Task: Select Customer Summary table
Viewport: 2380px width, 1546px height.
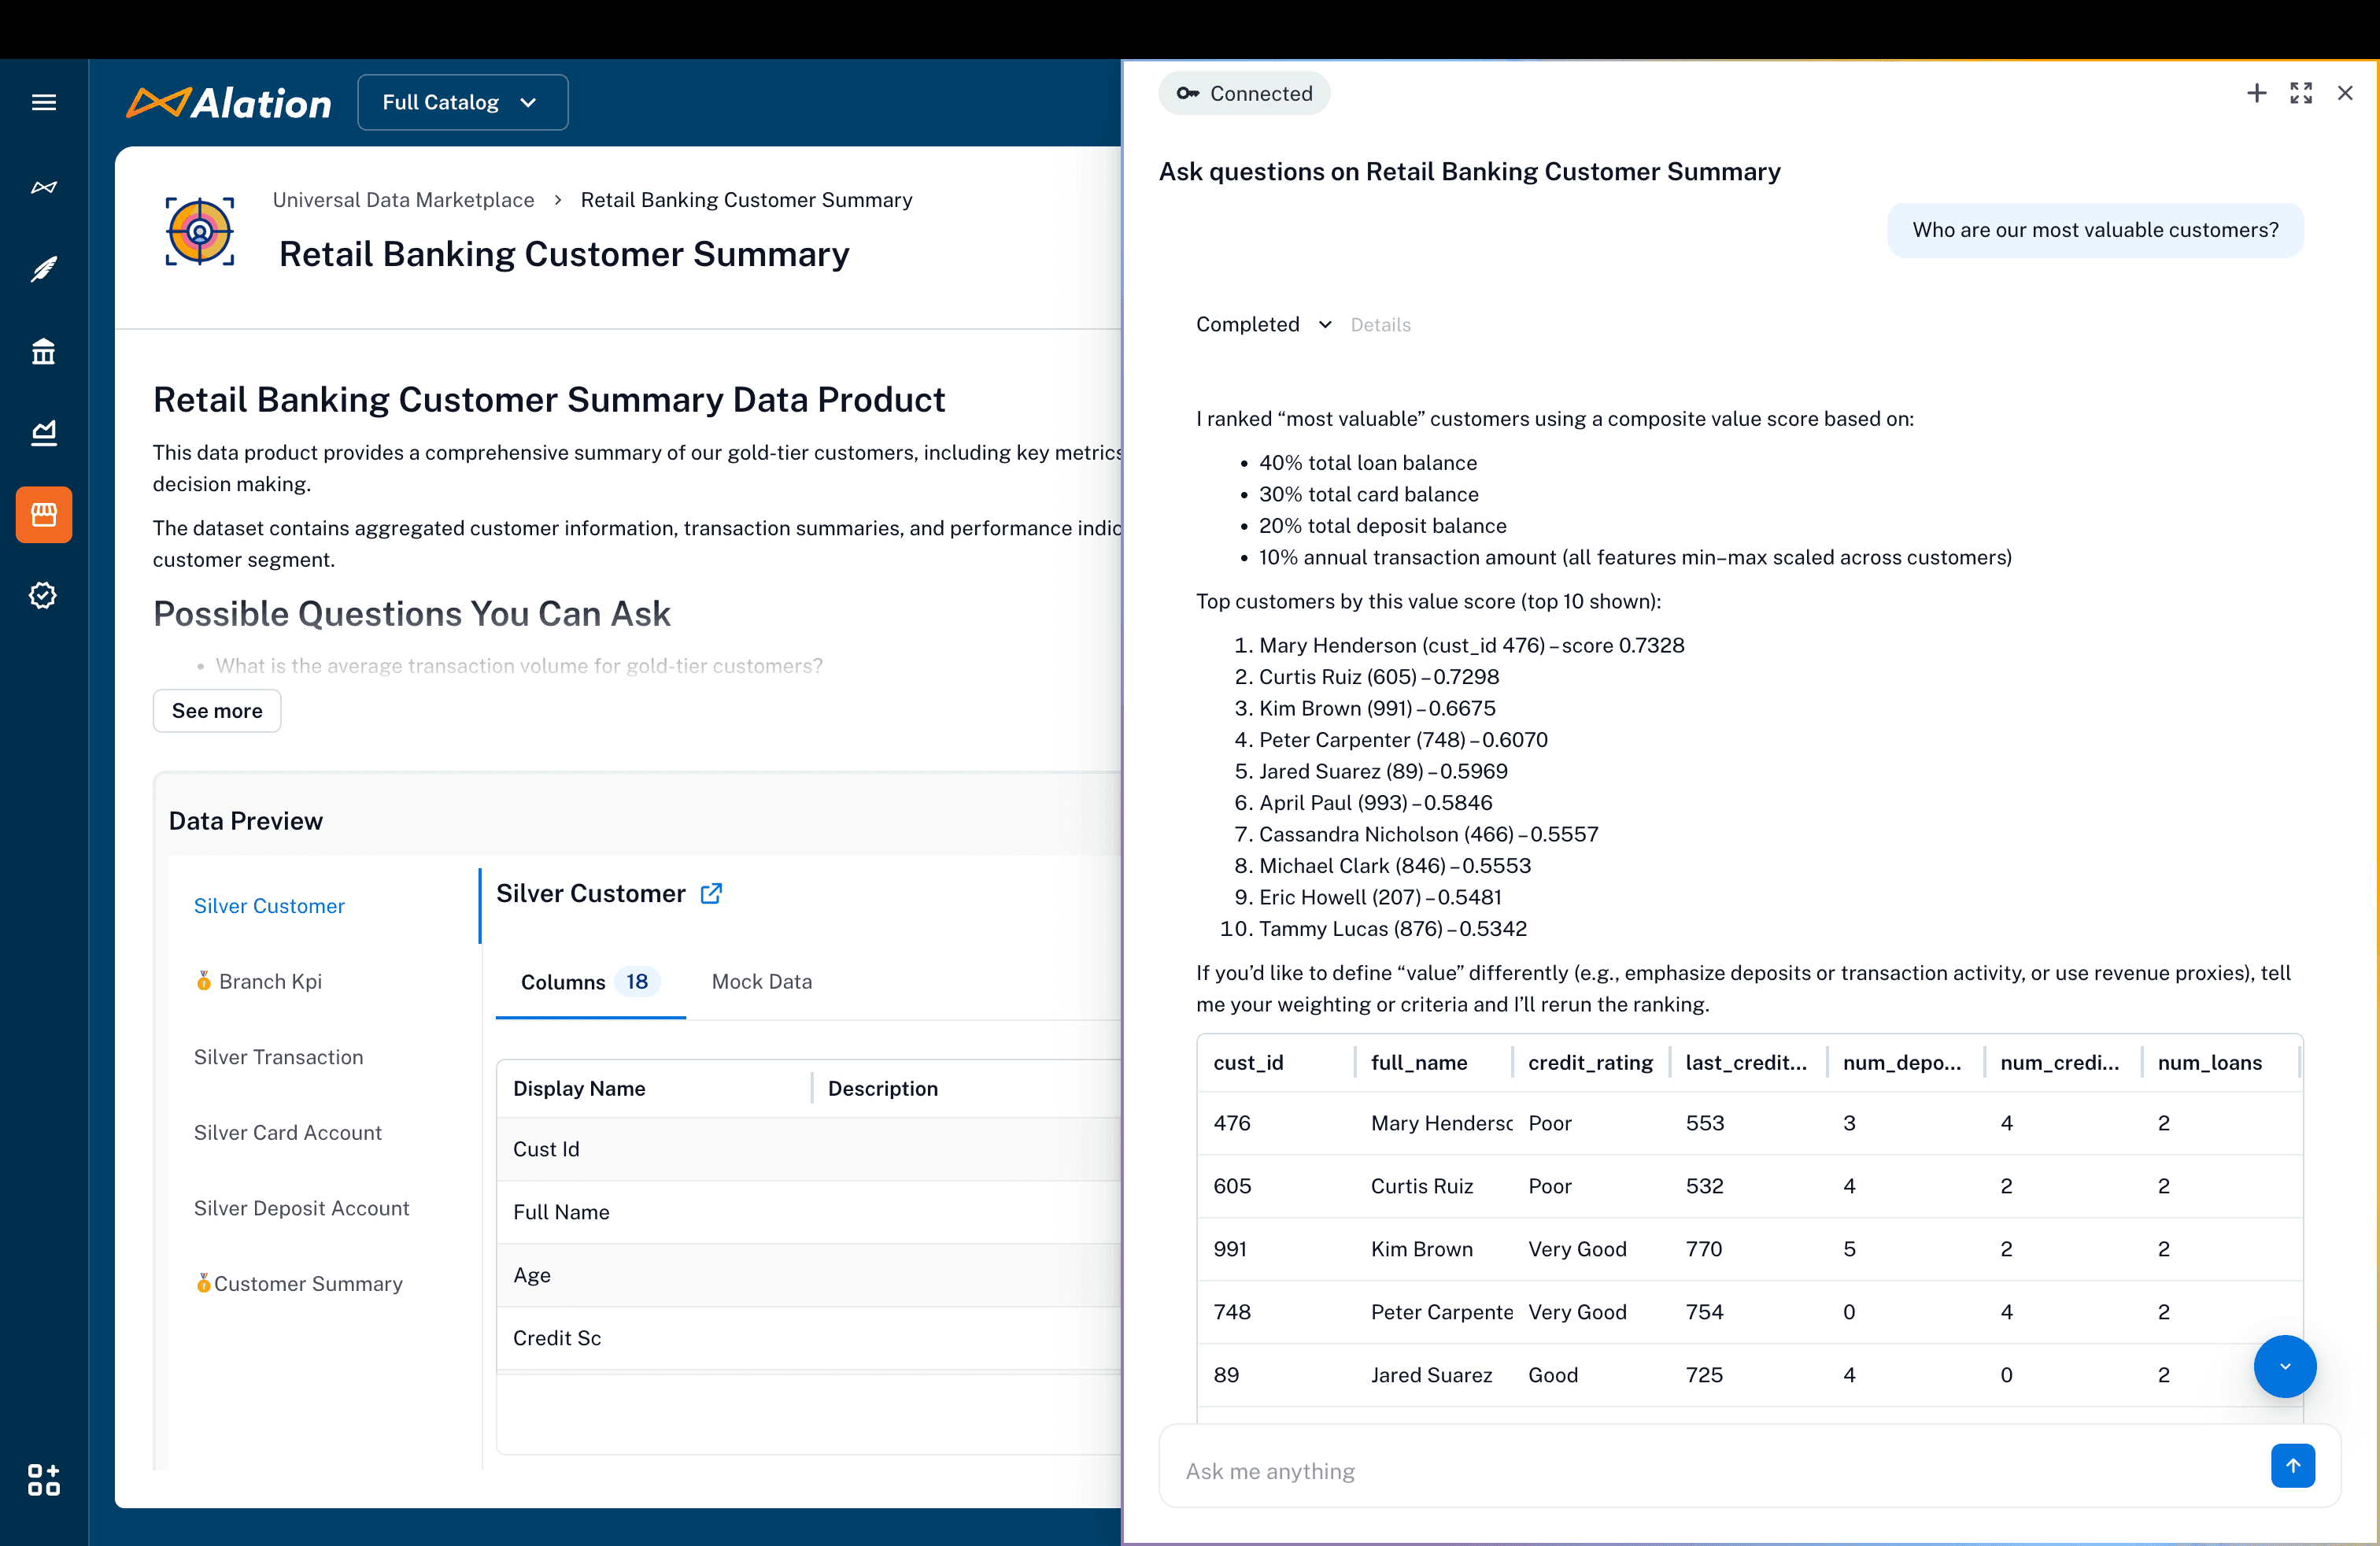Action: point(308,1283)
